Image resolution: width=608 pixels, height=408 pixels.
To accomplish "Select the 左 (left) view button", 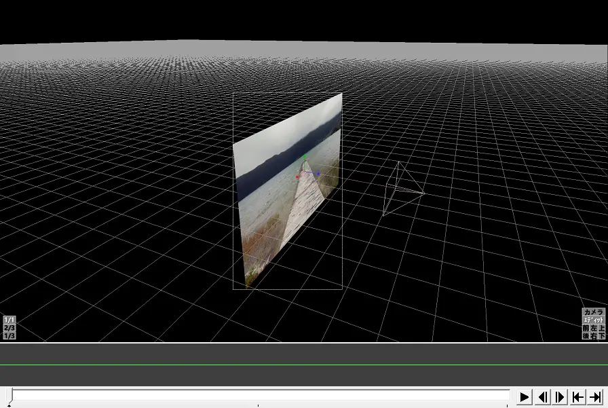I will 594,329.
